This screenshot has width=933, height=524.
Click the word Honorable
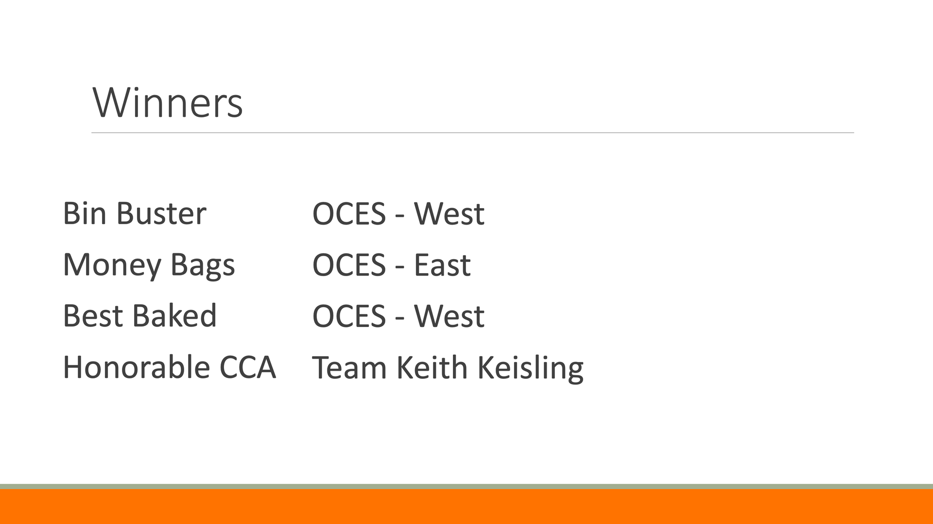pyautogui.click(x=136, y=367)
